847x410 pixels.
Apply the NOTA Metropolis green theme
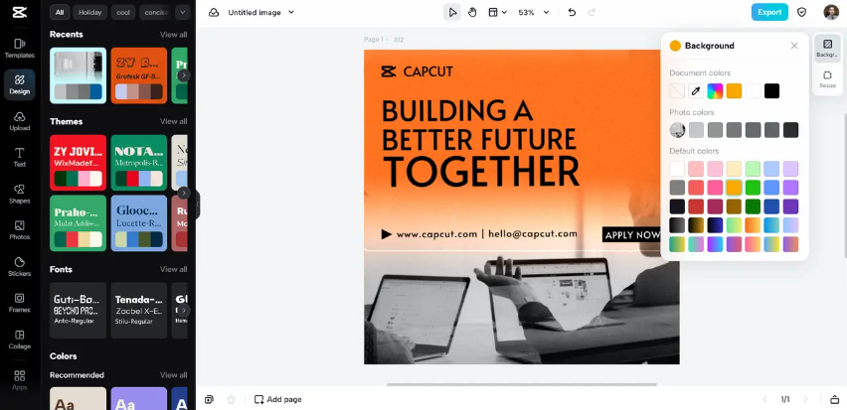(x=139, y=163)
